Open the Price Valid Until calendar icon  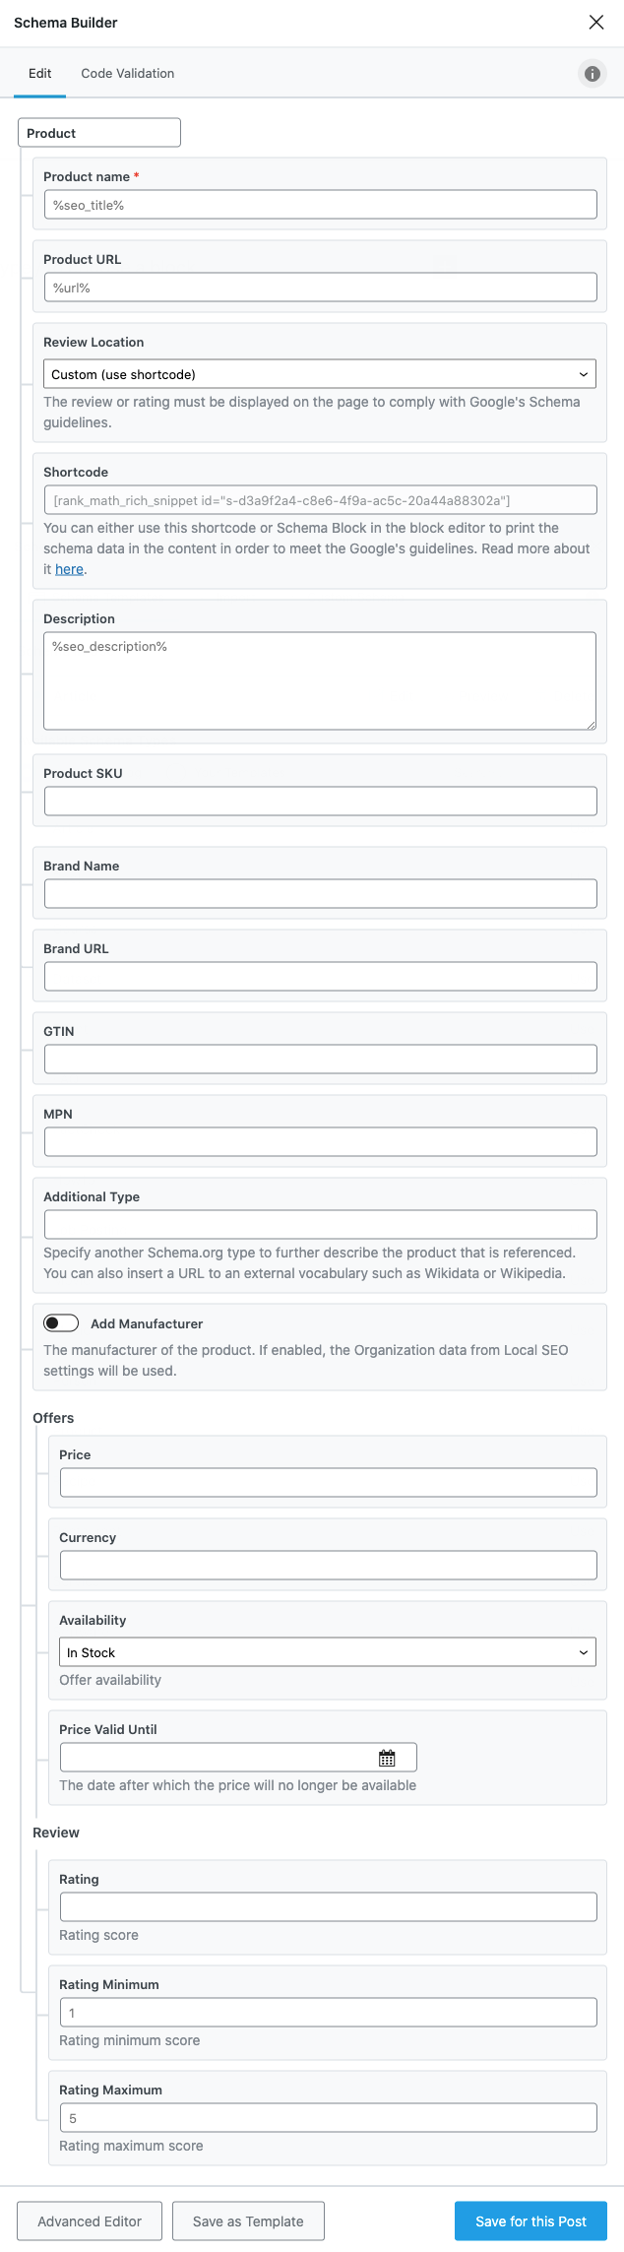pos(387,1758)
